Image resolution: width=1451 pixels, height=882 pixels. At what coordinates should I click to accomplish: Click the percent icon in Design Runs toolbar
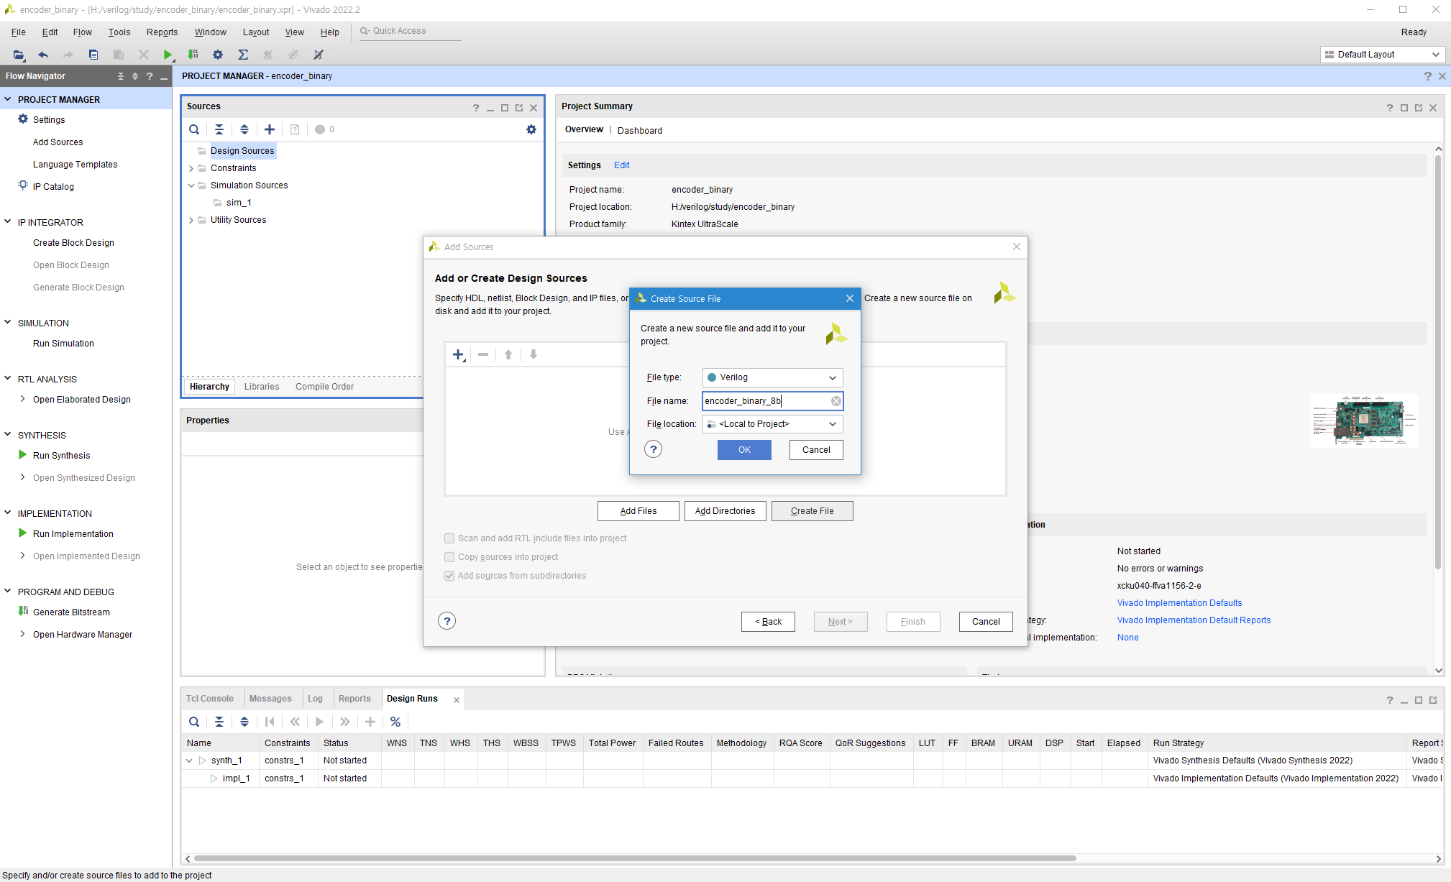pos(395,722)
